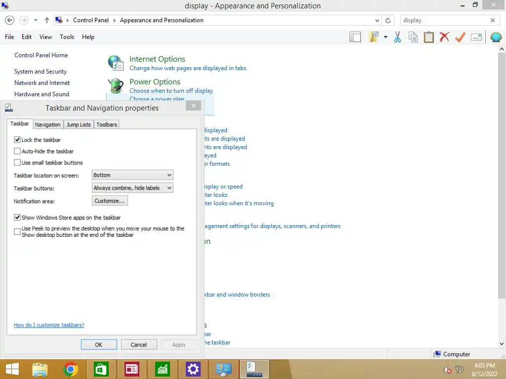Viewport: 506px width, 379px height.
Task: Open Hardware and Sound category
Action: 42,94
